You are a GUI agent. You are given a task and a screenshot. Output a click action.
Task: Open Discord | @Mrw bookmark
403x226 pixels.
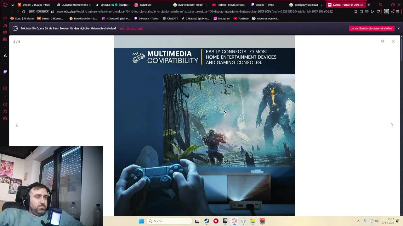[116, 19]
